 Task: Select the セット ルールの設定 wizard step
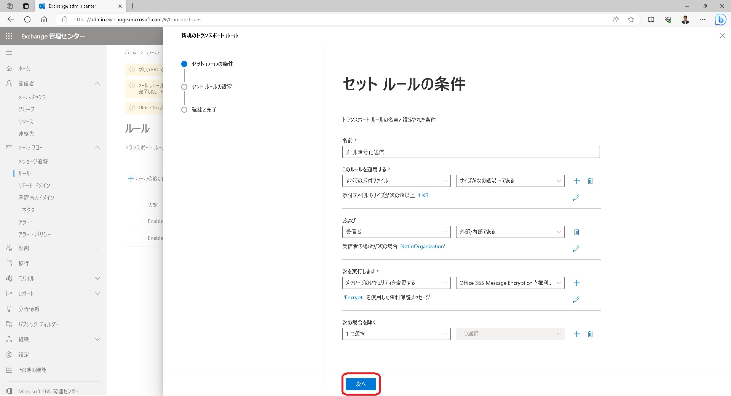click(212, 86)
